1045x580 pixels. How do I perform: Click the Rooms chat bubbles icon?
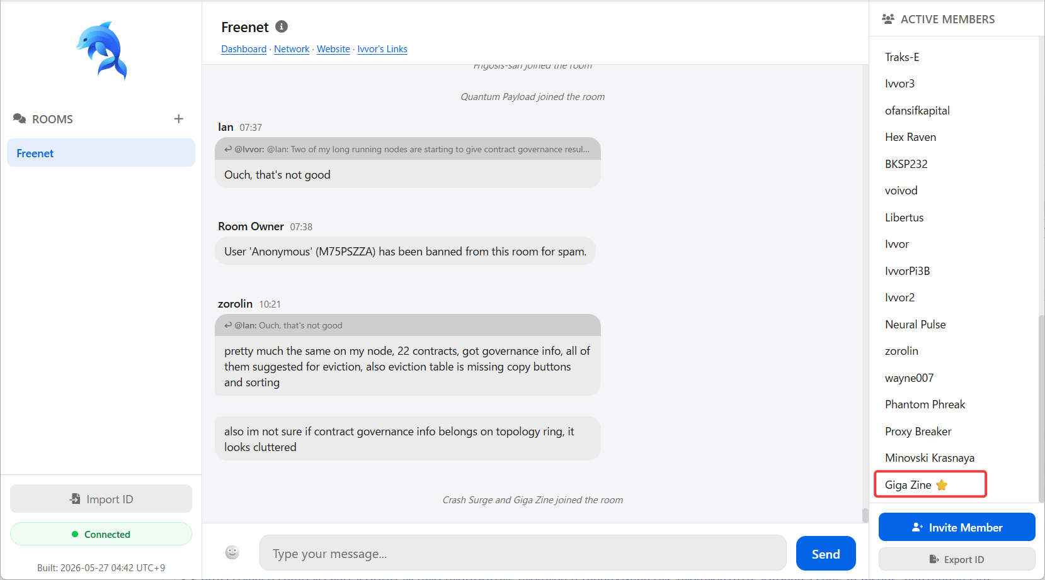tap(20, 119)
